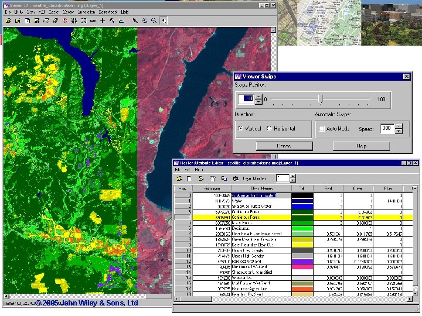
Task: Decrease Speed value with the down arrow
Action: [x=399, y=131]
